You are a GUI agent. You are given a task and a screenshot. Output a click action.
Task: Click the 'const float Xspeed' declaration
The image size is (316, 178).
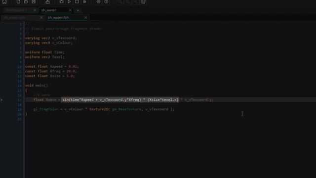click(x=52, y=66)
